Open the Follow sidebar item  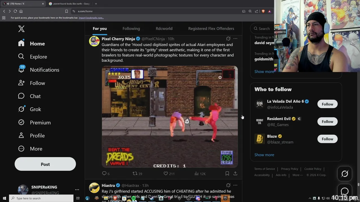point(31,83)
